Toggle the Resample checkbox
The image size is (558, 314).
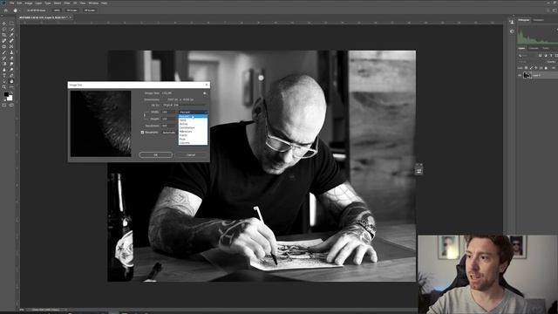(142, 133)
